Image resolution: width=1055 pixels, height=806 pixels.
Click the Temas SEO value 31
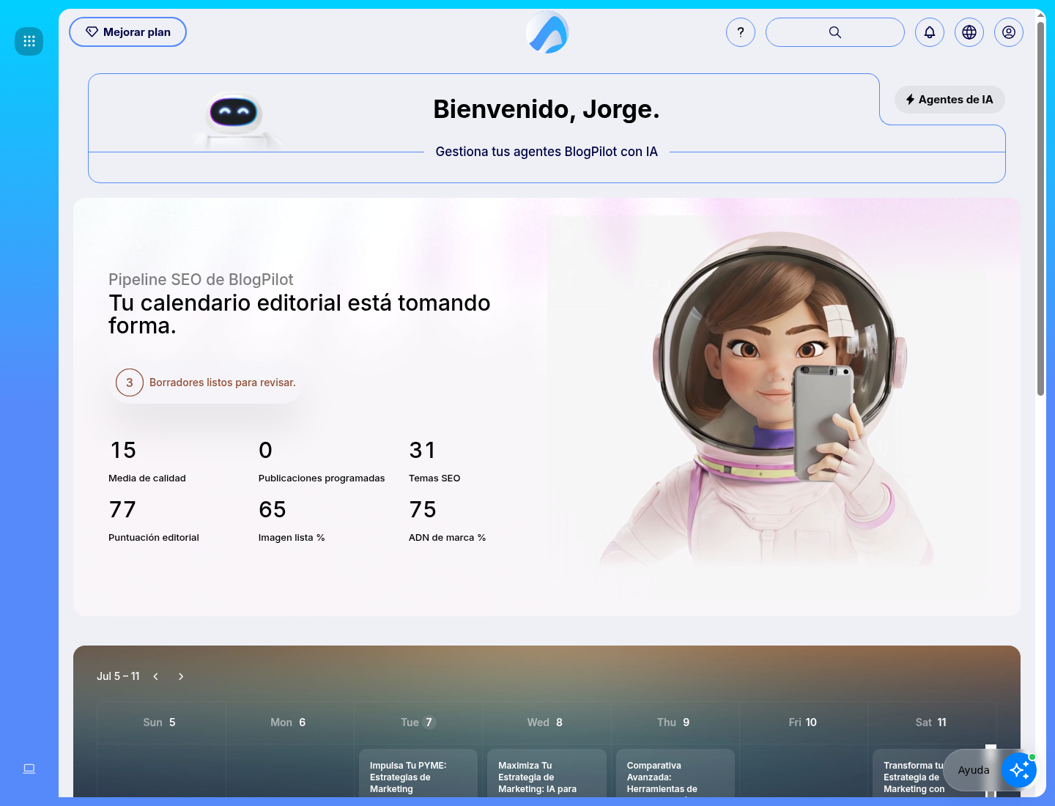(423, 450)
